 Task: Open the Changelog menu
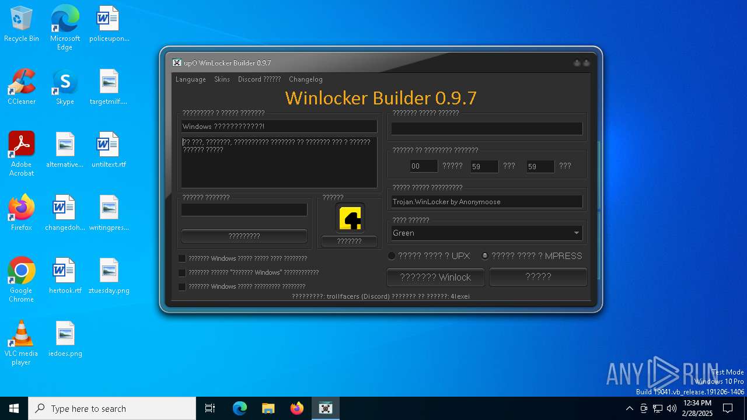[306, 79]
